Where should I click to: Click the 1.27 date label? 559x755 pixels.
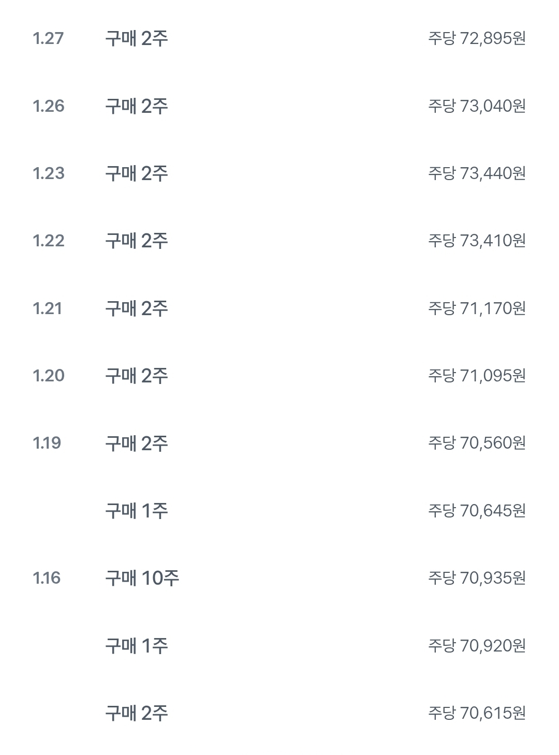(48, 39)
